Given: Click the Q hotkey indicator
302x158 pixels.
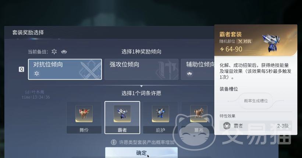Looking at the screenshot, I should pyautogui.click(x=21, y=69).
